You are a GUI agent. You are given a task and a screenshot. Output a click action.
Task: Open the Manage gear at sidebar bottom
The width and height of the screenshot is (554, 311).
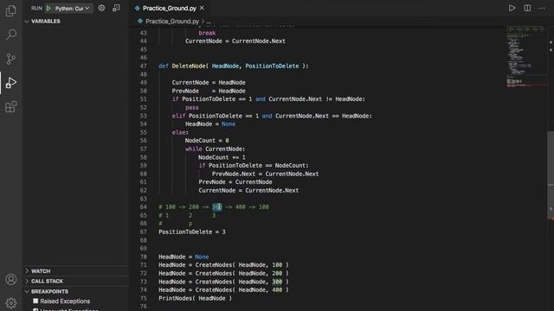11,302
